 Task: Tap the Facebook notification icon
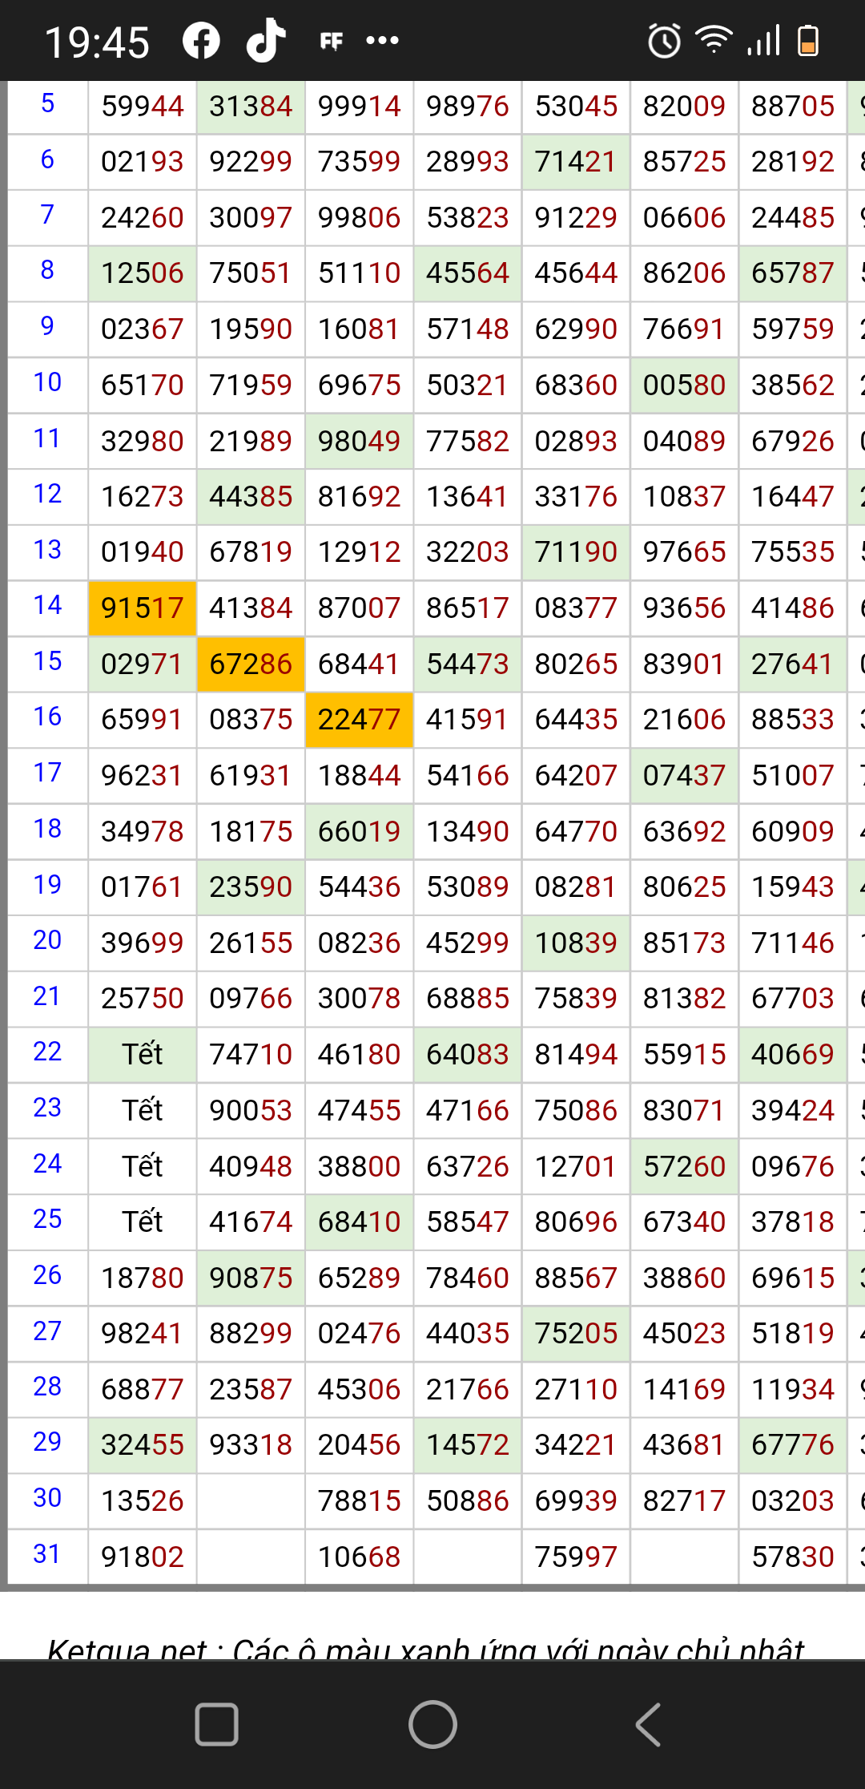coord(201,41)
